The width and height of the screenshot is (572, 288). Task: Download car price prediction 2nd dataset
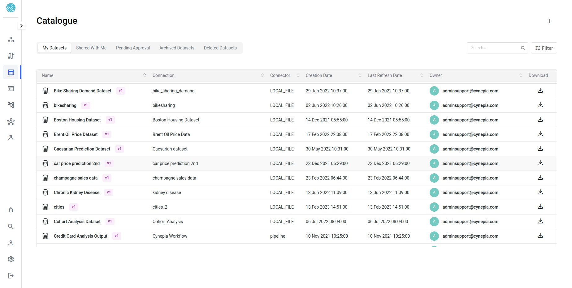click(540, 163)
